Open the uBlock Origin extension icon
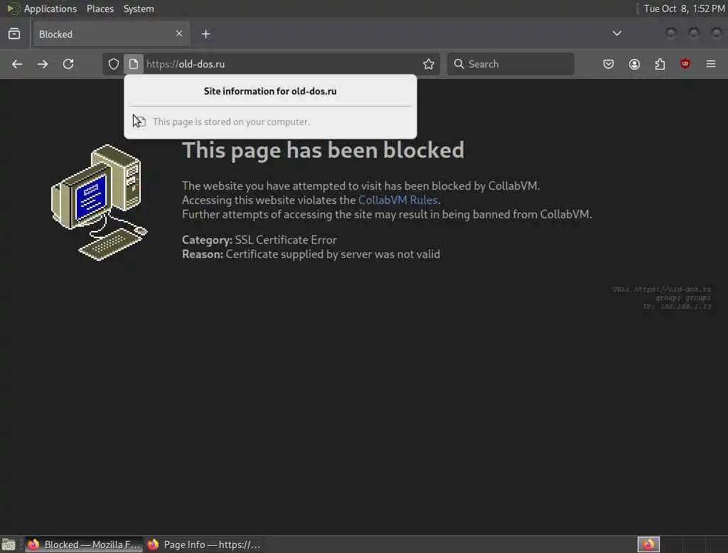 [x=685, y=64]
